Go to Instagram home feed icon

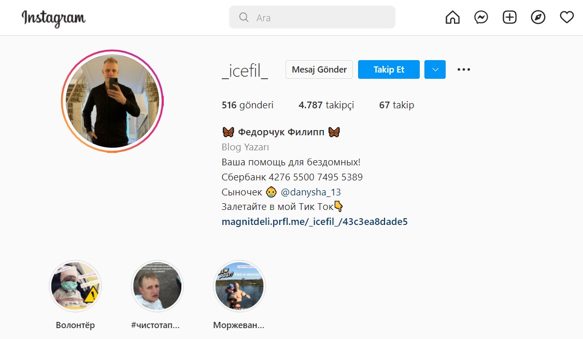click(x=452, y=17)
